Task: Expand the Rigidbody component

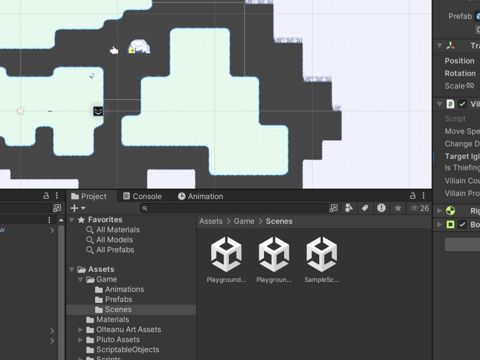Action: click(440, 211)
